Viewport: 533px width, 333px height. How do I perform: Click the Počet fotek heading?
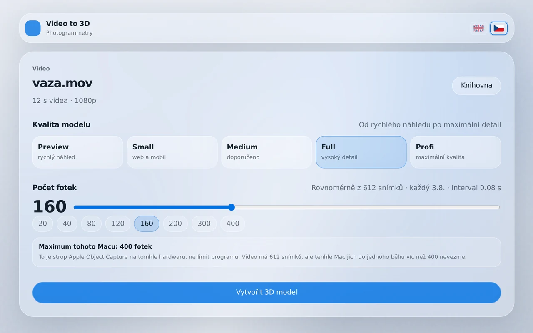pyautogui.click(x=55, y=188)
